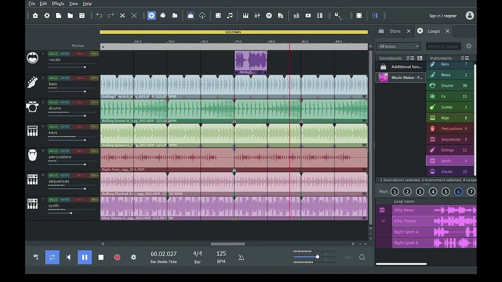Open the Edit menu

(x=44, y=4)
